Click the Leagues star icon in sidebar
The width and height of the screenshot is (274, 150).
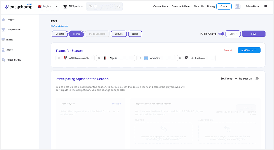3,19
